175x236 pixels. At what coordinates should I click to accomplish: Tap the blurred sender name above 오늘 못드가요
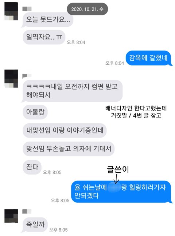(27, 9)
